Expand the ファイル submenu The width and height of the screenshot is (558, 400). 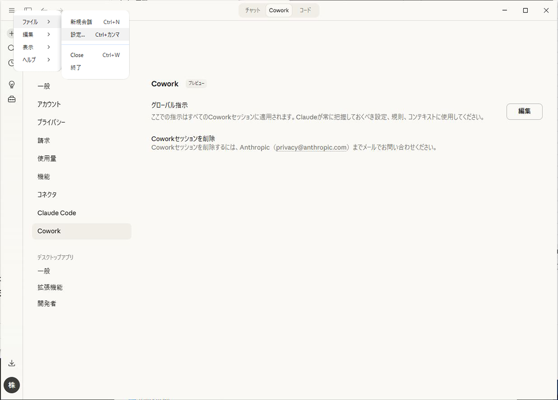pyautogui.click(x=36, y=22)
